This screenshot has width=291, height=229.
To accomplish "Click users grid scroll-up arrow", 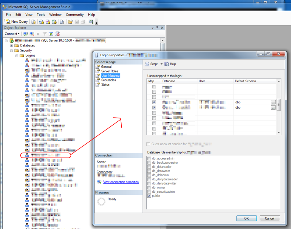I will pos(279,81).
